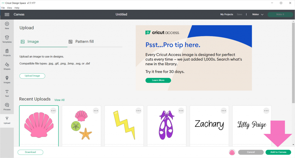Viewport: 295px width, 158px height.
Task: Click Learn More in Cricut Access banner
Action: click(x=158, y=80)
